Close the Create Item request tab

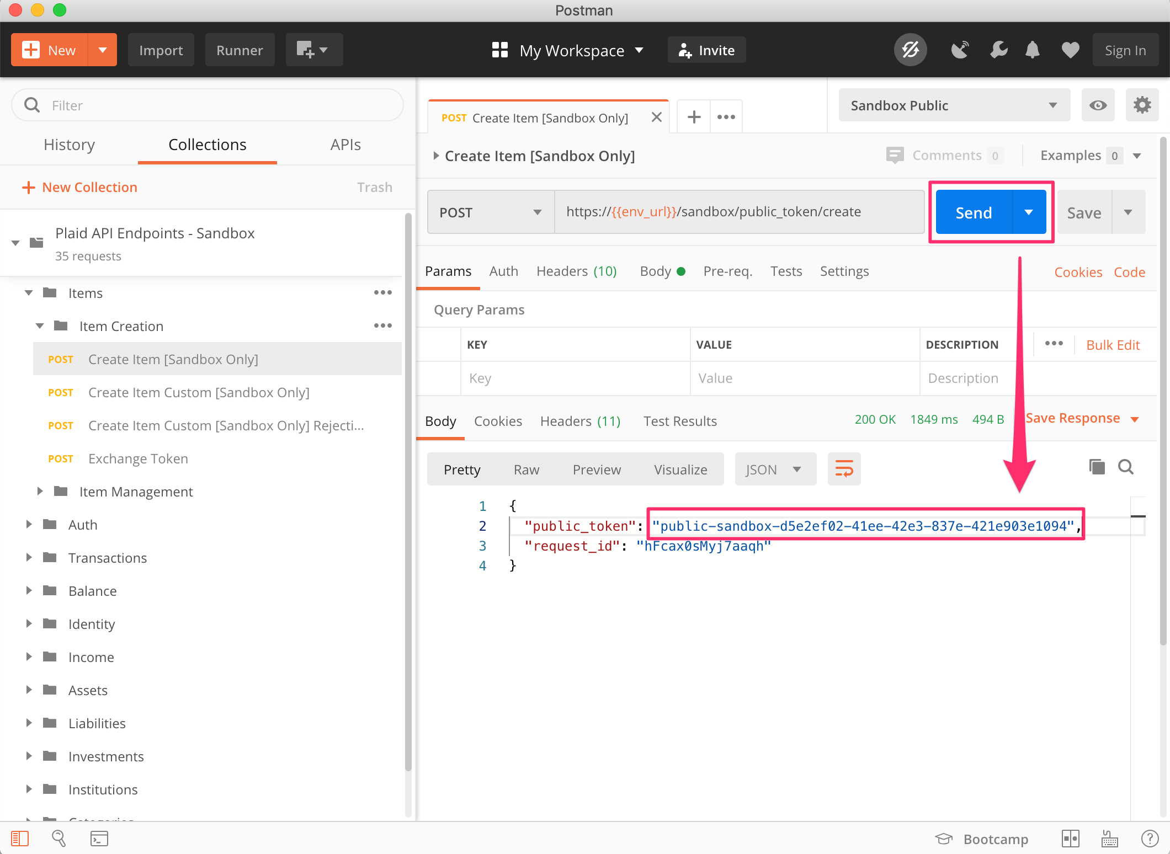point(656,117)
